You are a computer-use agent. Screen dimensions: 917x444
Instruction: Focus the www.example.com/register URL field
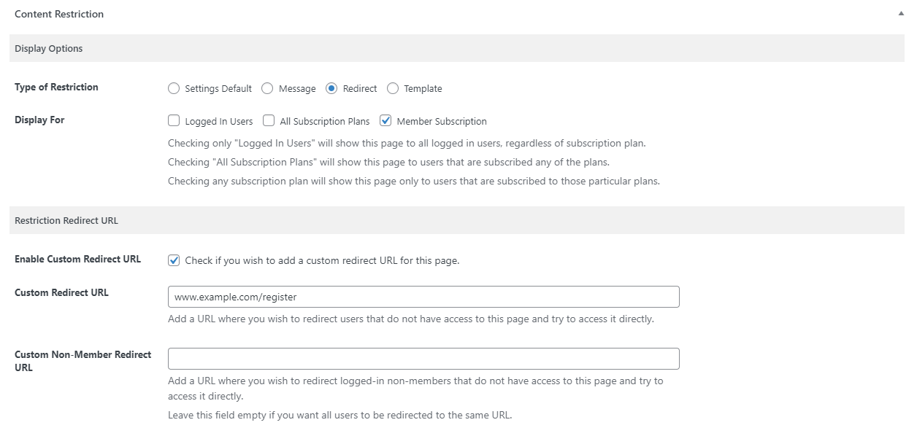pos(423,297)
